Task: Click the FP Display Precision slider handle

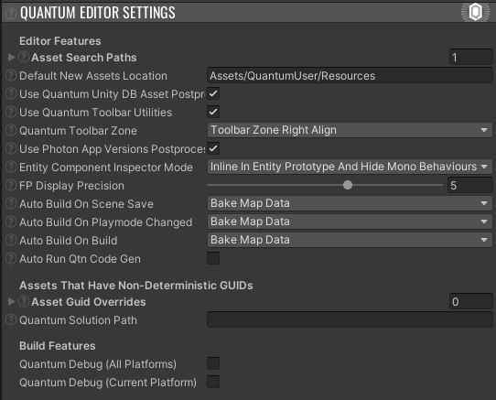Action: [x=348, y=185]
